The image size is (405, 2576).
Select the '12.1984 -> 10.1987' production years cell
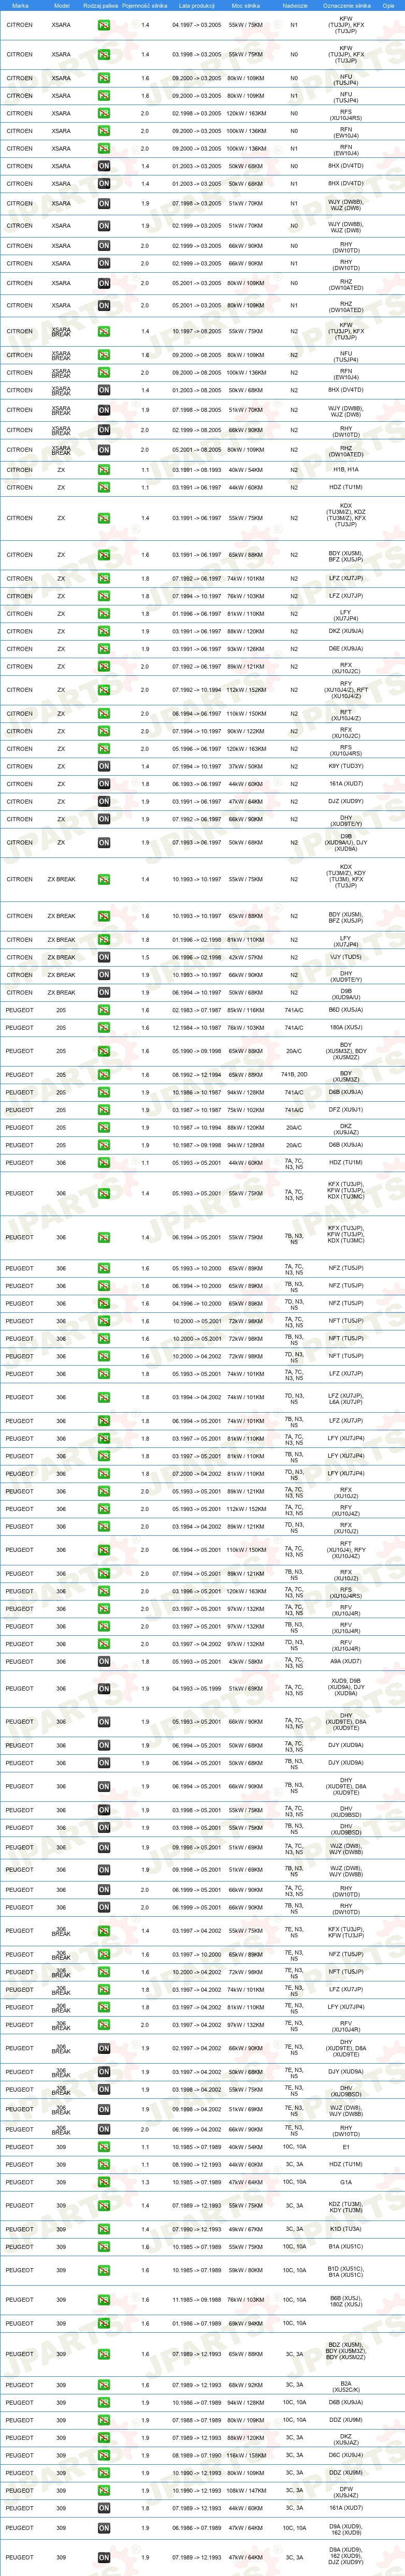click(197, 1028)
